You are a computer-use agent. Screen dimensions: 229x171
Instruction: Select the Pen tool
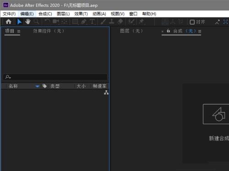tap(83, 21)
